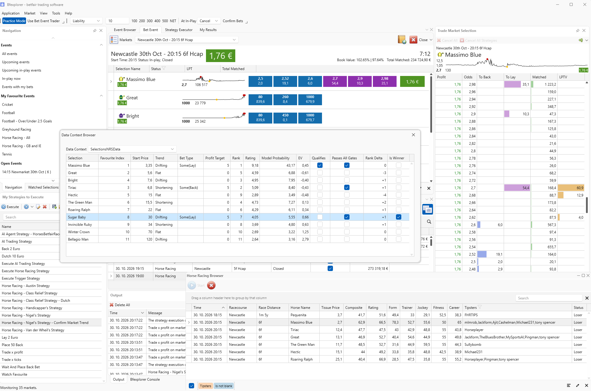Toggle Is Winner checkbox for Great row

(x=399, y=173)
